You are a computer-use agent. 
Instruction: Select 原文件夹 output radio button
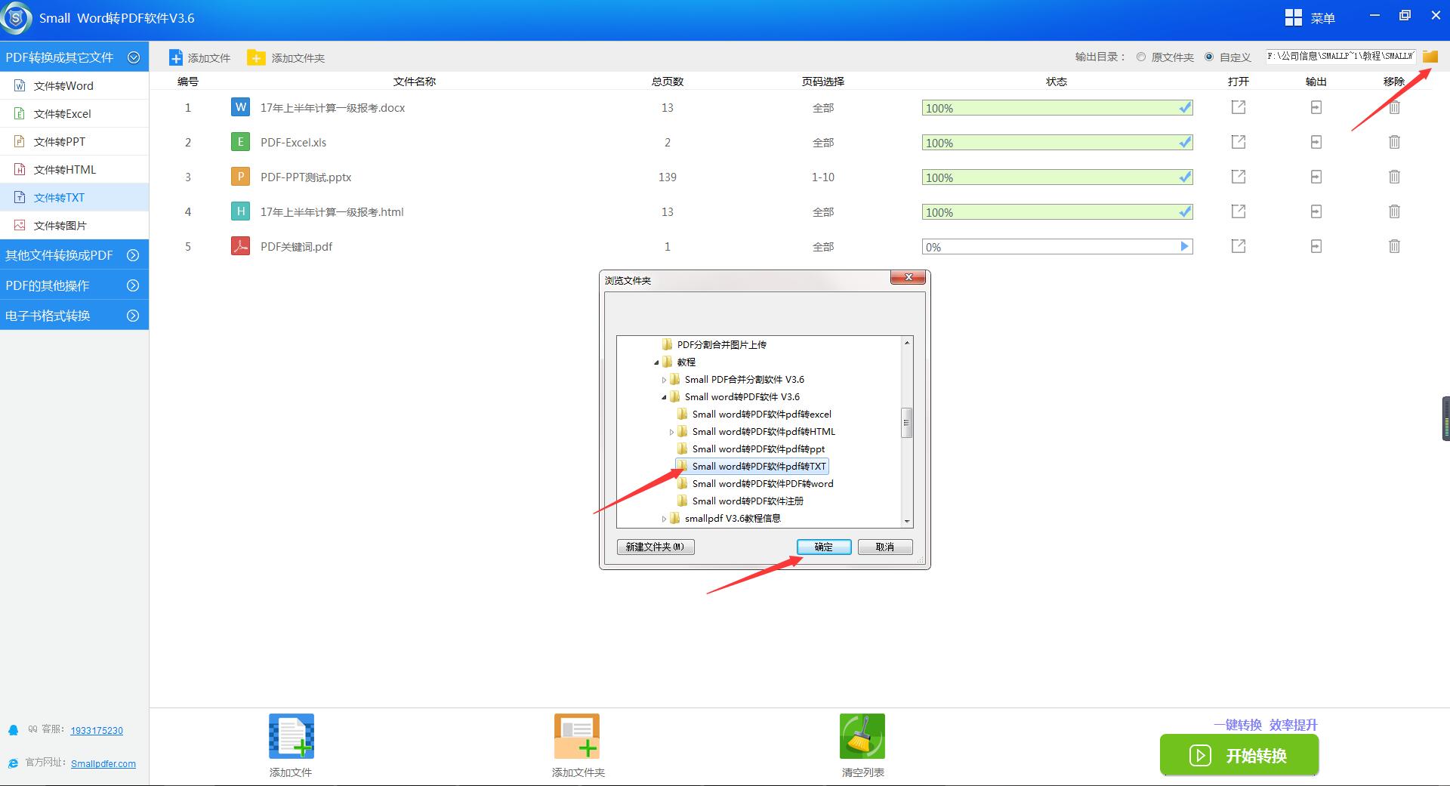[1141, 57]
